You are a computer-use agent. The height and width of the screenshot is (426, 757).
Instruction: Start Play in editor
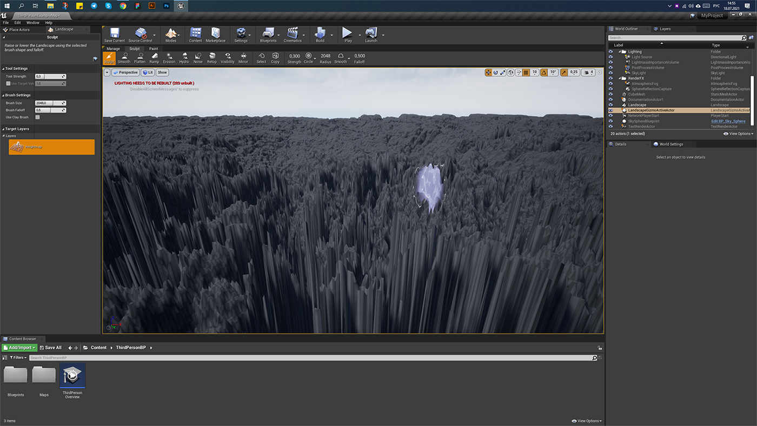(348, 35)
